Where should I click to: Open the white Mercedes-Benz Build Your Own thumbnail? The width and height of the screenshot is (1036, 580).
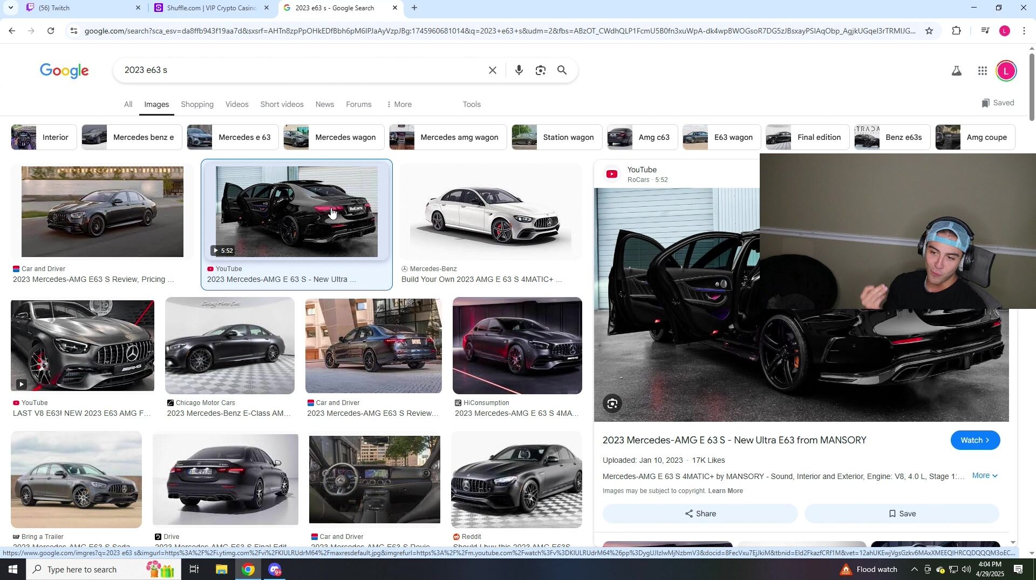(490, 212)
